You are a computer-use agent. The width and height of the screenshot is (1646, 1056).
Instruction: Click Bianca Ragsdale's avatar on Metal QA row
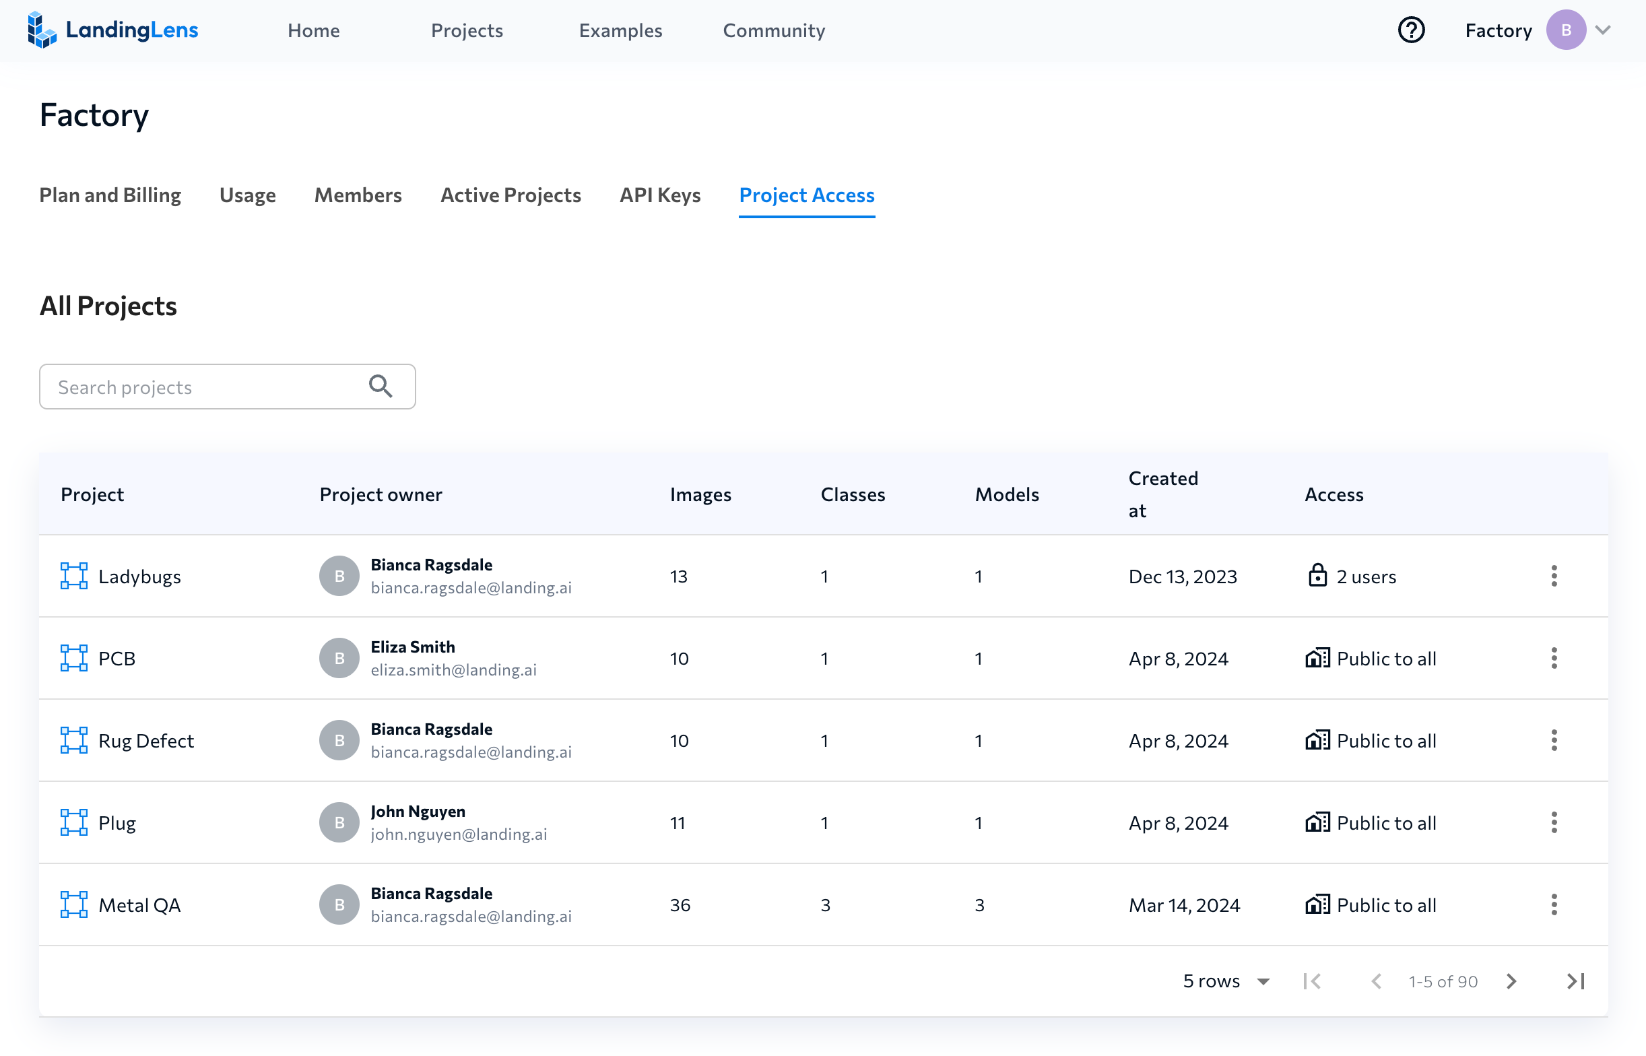(339, 904)
